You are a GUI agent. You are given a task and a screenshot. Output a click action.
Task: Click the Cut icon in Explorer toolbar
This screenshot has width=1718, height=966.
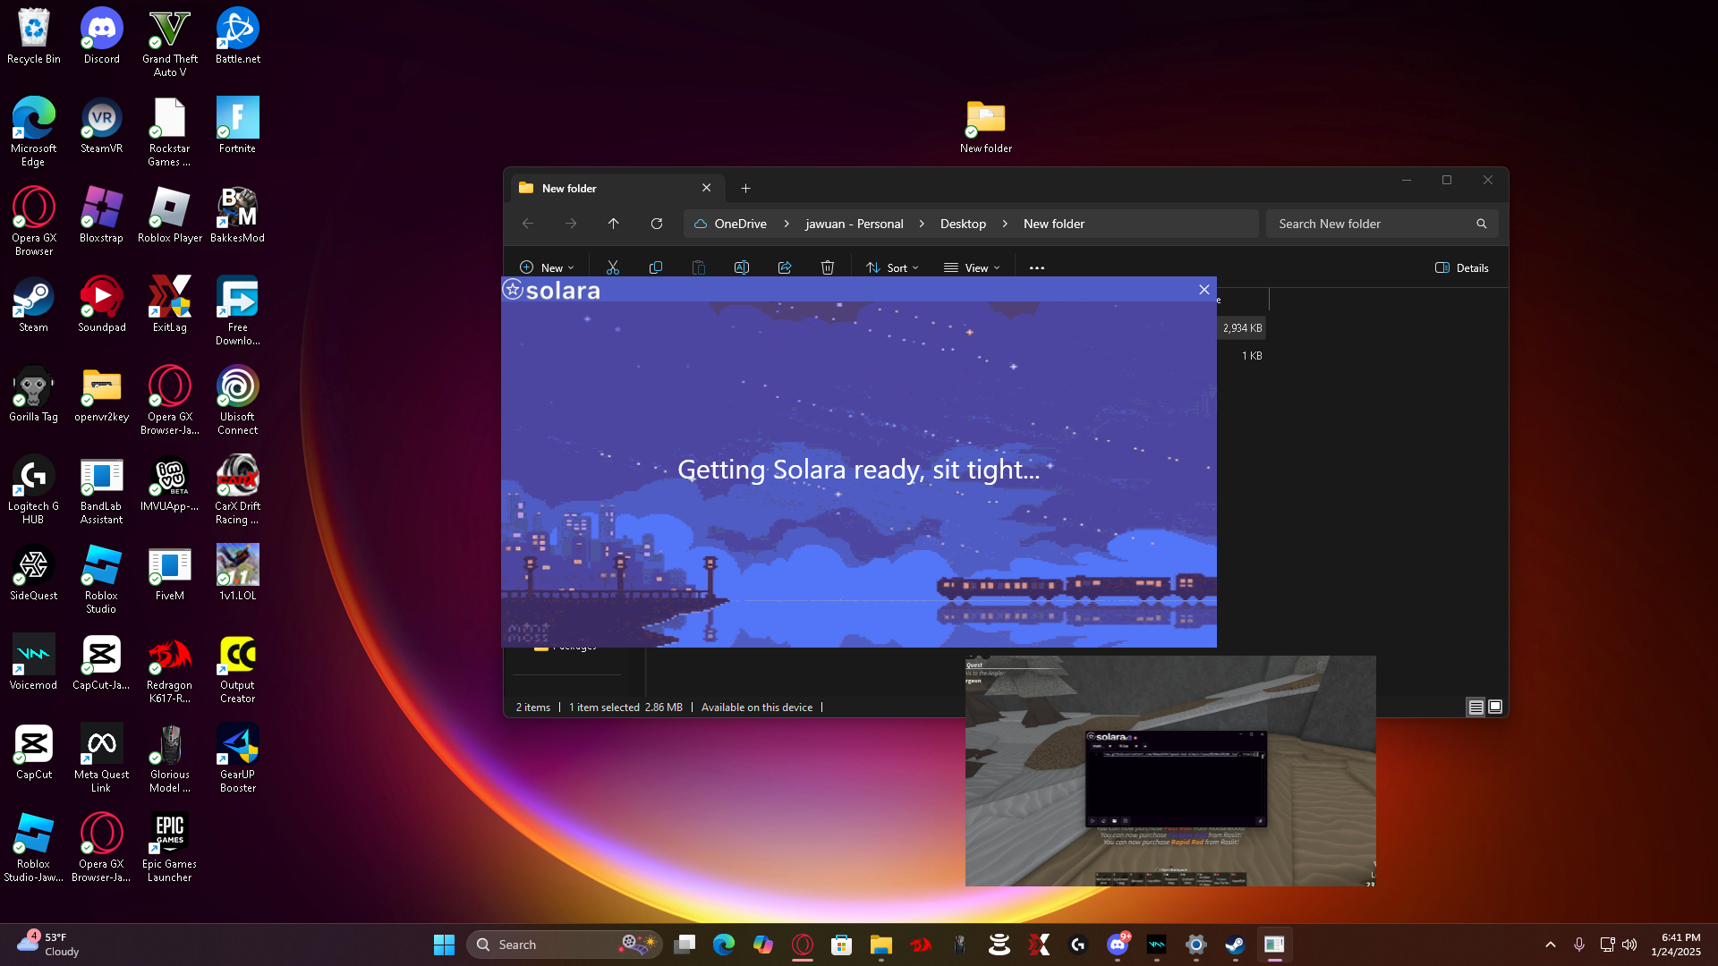[613, 267]
